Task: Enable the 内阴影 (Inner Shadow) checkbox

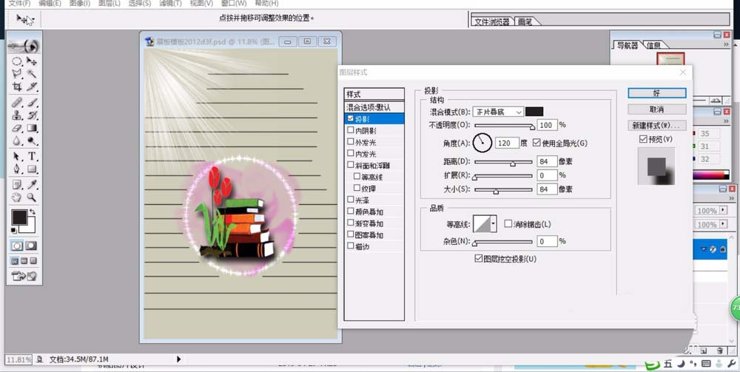Action: point(351,130)
